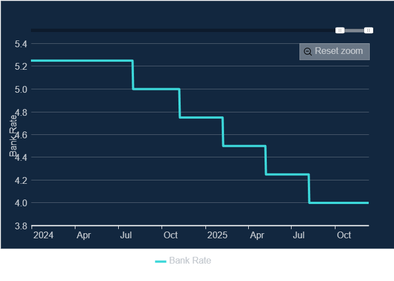Click the Reset zoom button
This screenshot has height=281, width=394.
click(x=334, y=51)
